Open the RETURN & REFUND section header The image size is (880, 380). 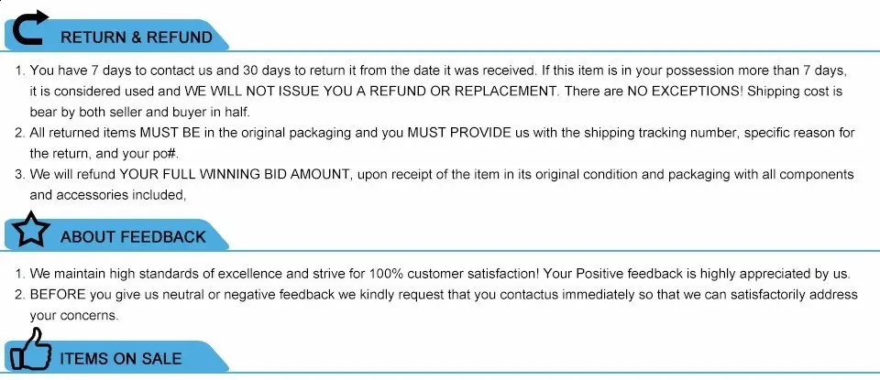136,38
